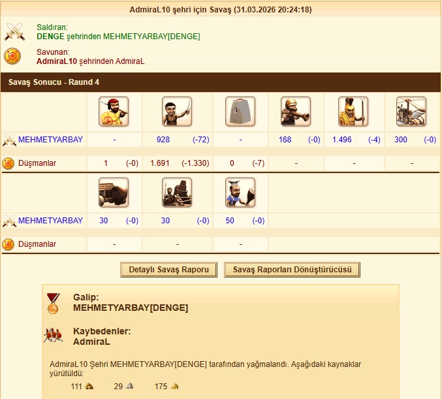The height and width of the screenshot is (399, 442).
Task: Click the crossed swords attacker icon
Action: tap(14, 31)
